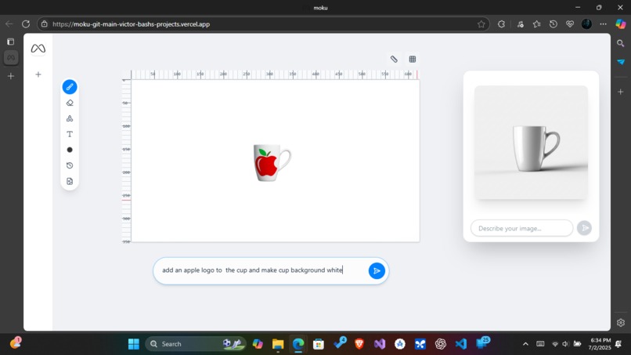Viewport: 631px width, 355px height.
Task: Show hidden tray icons chevron
Action: (525, 344)
